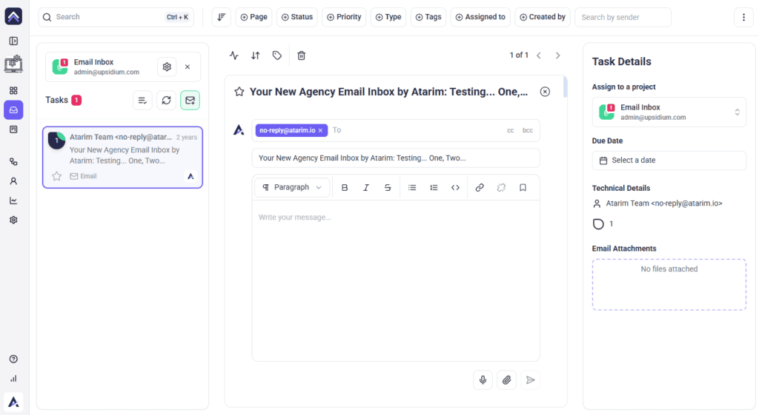Click the email subject field
759x415 pixels.
click(x=396, y=158)
